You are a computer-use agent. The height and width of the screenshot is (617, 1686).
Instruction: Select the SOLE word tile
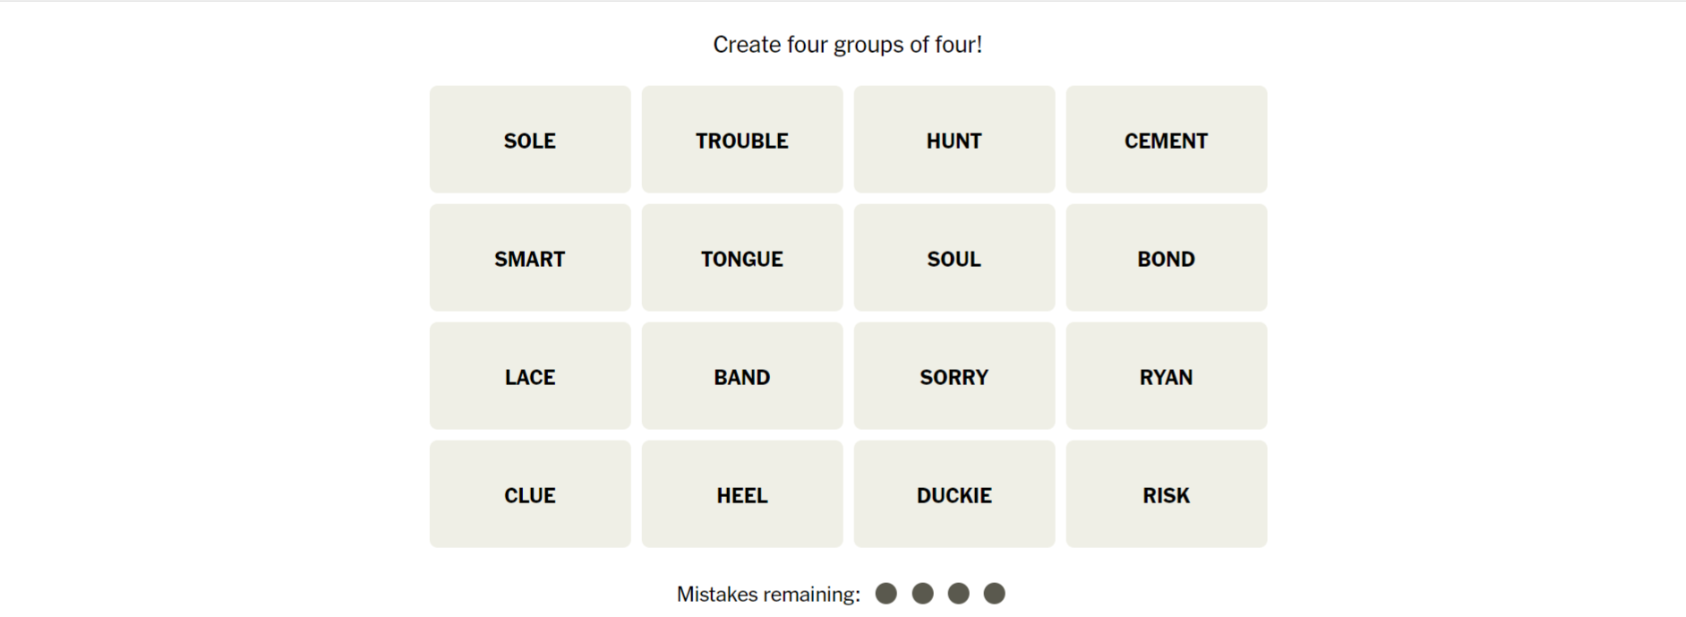tap(530, 140)
